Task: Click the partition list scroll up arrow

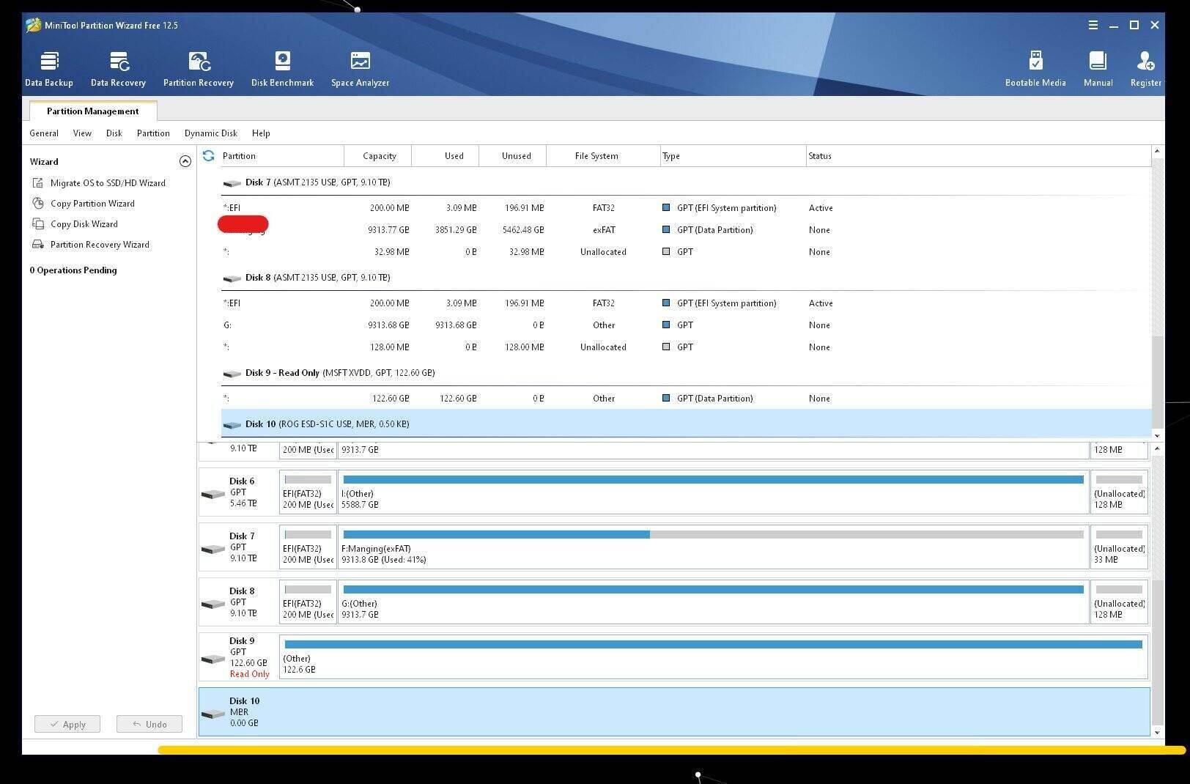Action: coord(1157,151)
